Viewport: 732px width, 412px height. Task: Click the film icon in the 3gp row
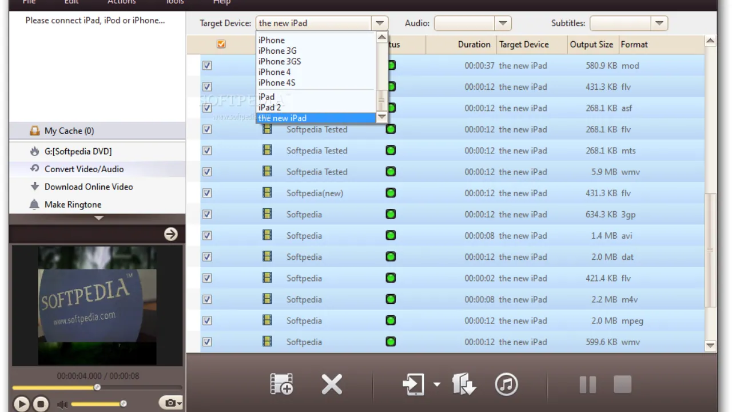click(x=267, y=214)
